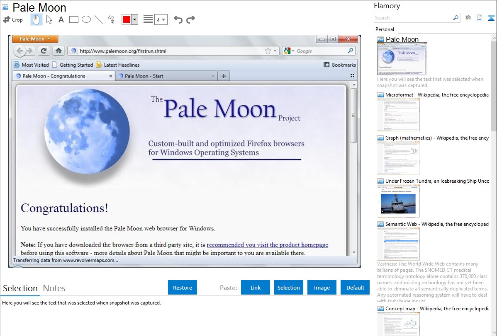Open the Most Visited bookmark
This screenshot has width=497, height=336.
coord(32,65)
